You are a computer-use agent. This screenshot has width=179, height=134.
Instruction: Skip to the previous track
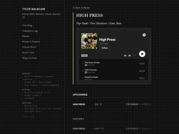point(125,56)
